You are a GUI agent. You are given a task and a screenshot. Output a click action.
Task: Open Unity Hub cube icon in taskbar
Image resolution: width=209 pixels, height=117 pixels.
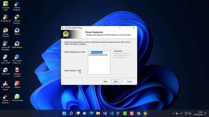click(118, 113)
